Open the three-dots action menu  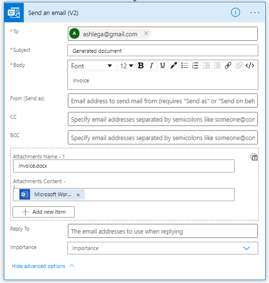(255, 13)
